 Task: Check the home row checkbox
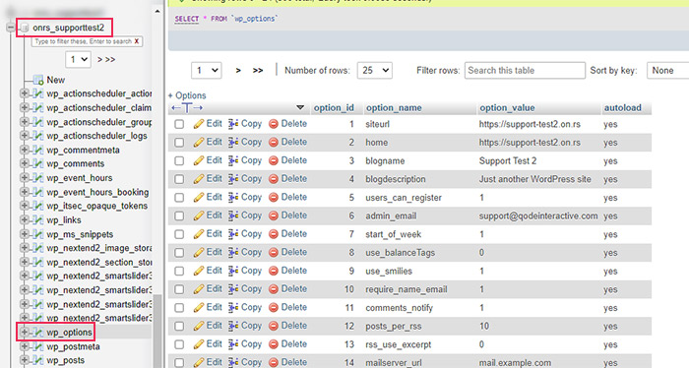point(179,143)
